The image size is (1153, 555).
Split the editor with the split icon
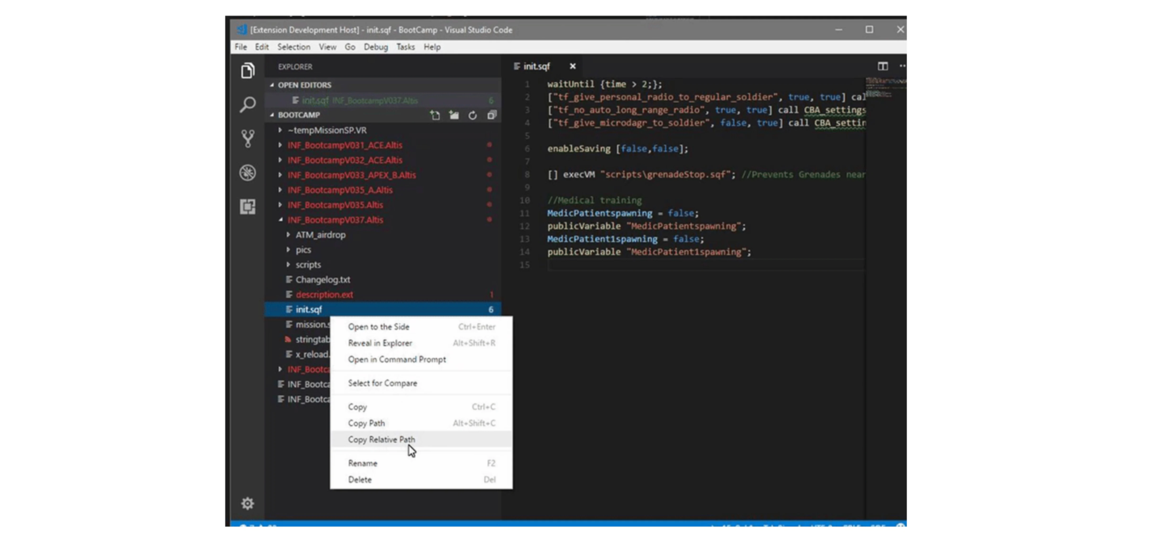point(882,66)
